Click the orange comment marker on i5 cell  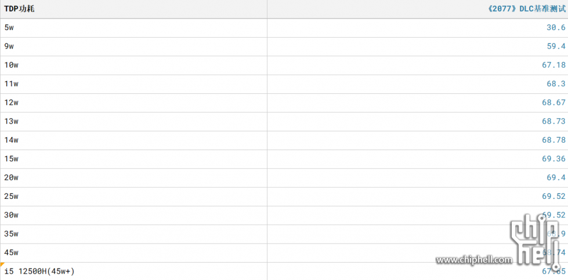[2, 264]
